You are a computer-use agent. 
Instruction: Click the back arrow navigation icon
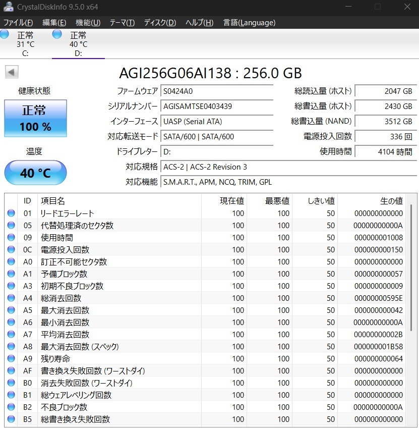point(11,72)
